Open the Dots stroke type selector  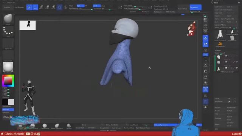pyautogui.click(x=8, y=31)
